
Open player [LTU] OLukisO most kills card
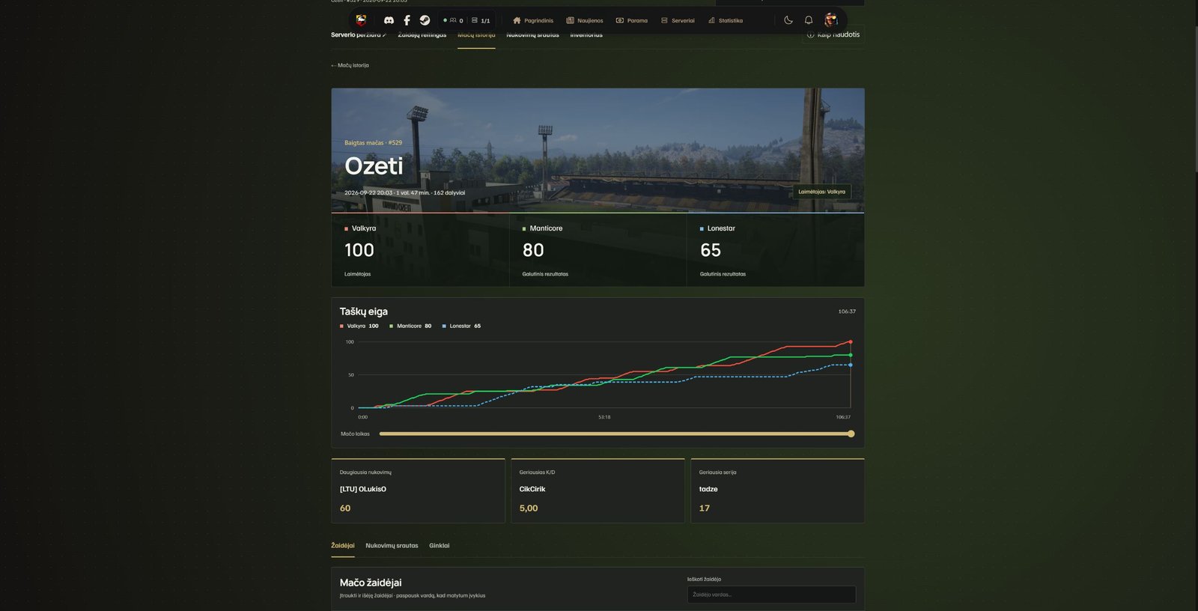pyautogui.click(x=418, y=490)
